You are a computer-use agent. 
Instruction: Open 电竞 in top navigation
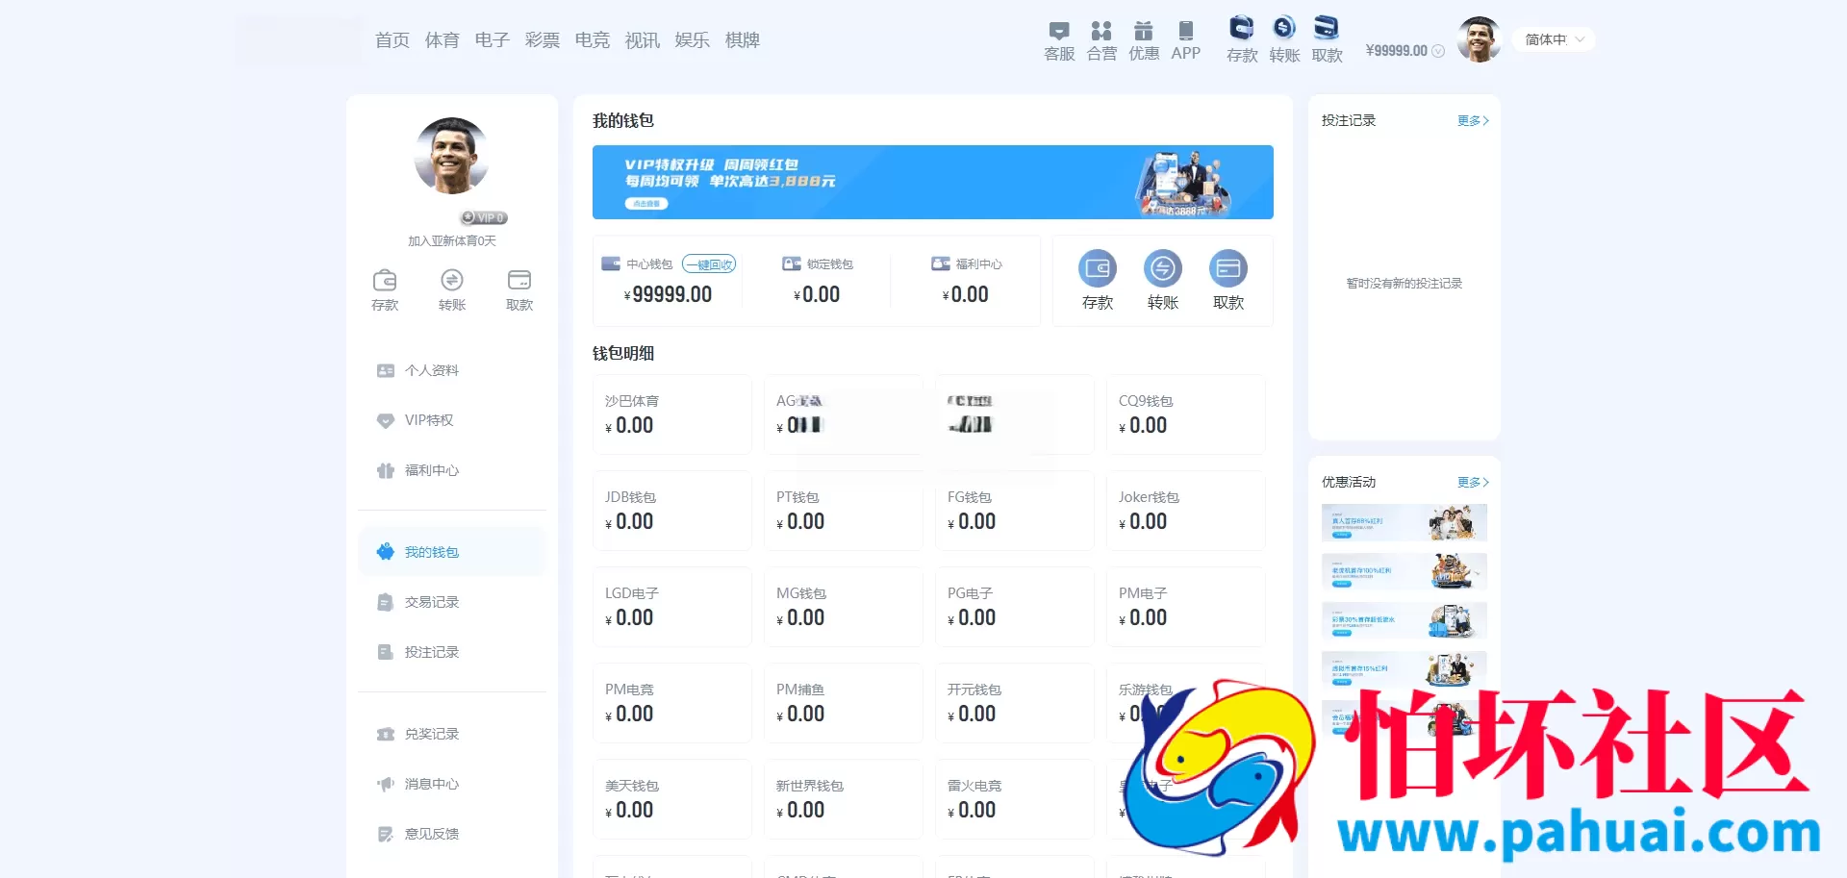pyautogui.click(x=593, y=40)
